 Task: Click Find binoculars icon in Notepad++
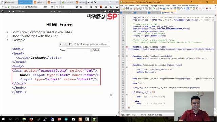click(x=160, y=8)
